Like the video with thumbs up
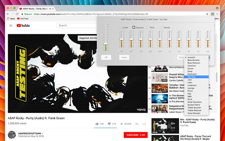This screenshot has height=141, width=225. coord(97,124)
